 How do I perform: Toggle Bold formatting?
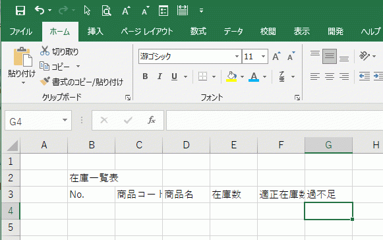pyautogui.click(x=145, y=76)
